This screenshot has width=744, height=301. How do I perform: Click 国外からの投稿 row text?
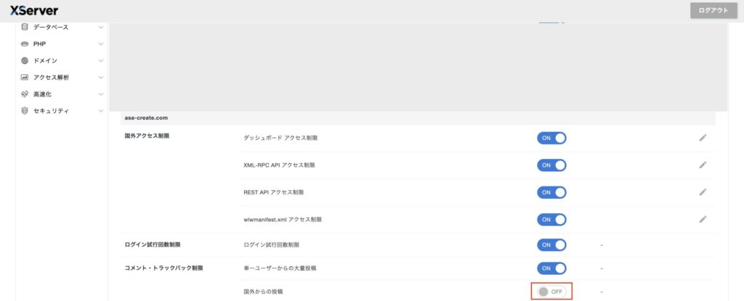(x=263, y=292)
